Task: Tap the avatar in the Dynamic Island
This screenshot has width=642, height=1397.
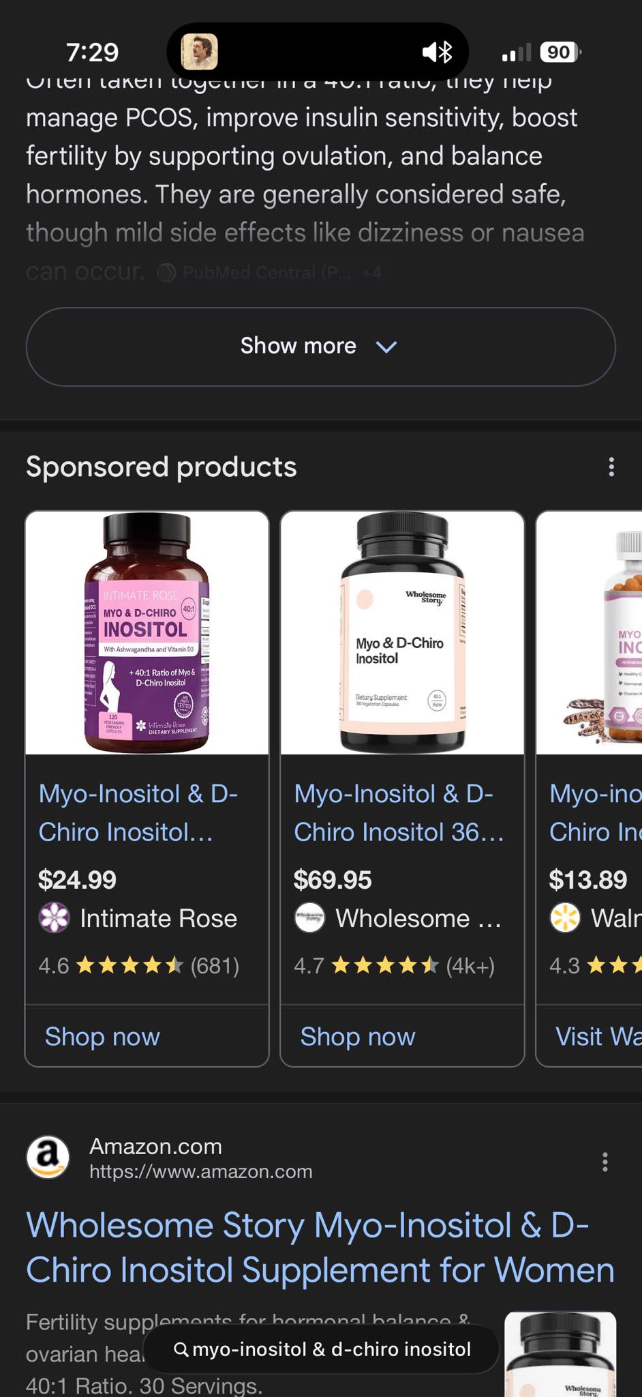Action: point(200,52)
